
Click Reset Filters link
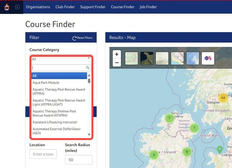click(x=85, y=38)
